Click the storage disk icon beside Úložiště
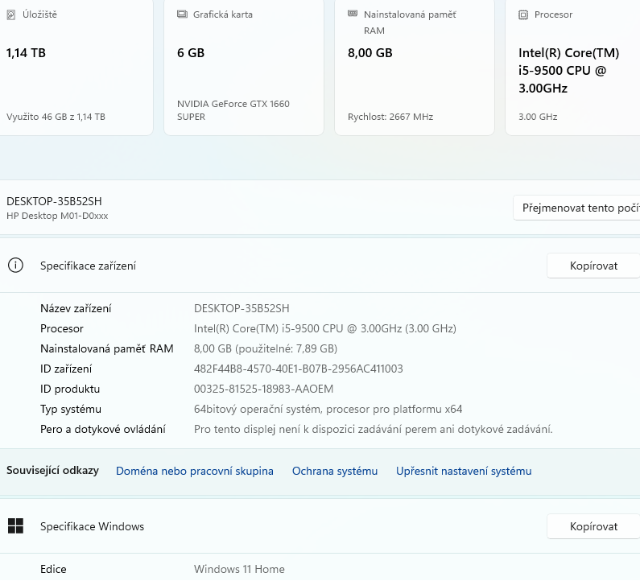Viewport: 640px width, 581px height. 11,15
